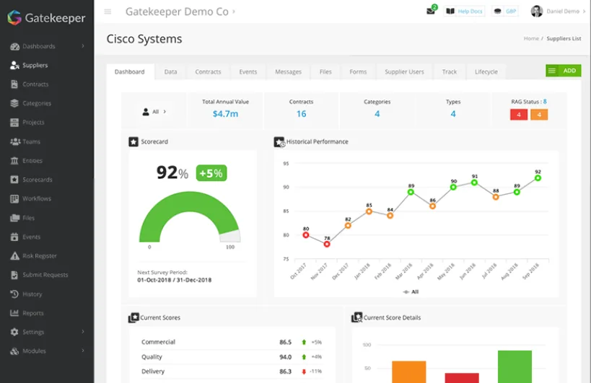Click the Current Score Details panel icon
This screenshot has width=591, height=383.
coord(357,317)
